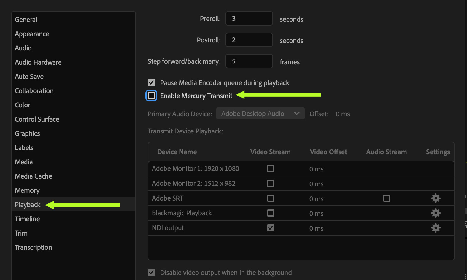Click the Audio Stream column header

[387, 152]
